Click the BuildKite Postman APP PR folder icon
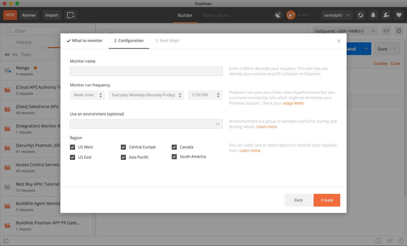407x246 pixels. tap(8, 226)
